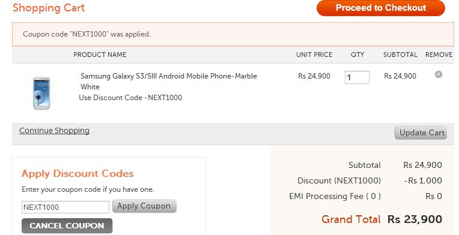
Task: Focus the coupon code field containing NEXT1000
Action: (x=65, y=207)
